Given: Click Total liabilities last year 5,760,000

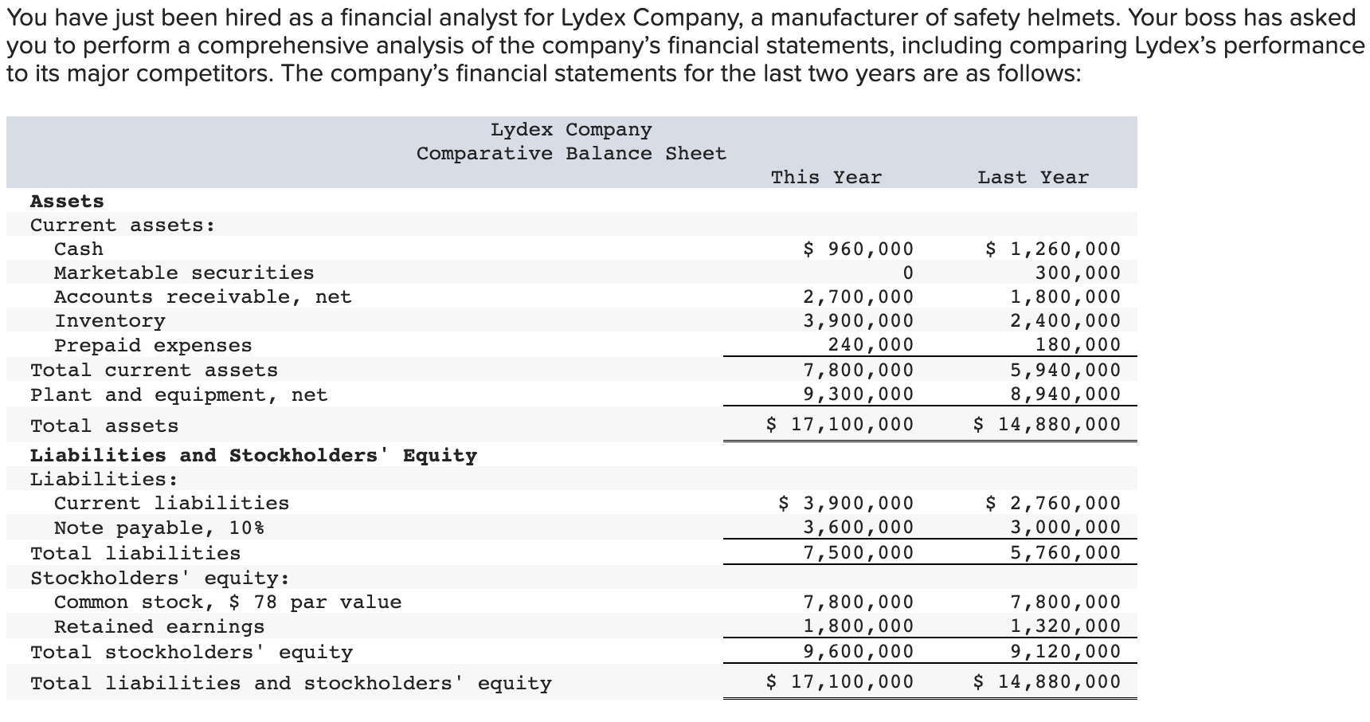Looking at the screenshot, I should [1065, 553].
